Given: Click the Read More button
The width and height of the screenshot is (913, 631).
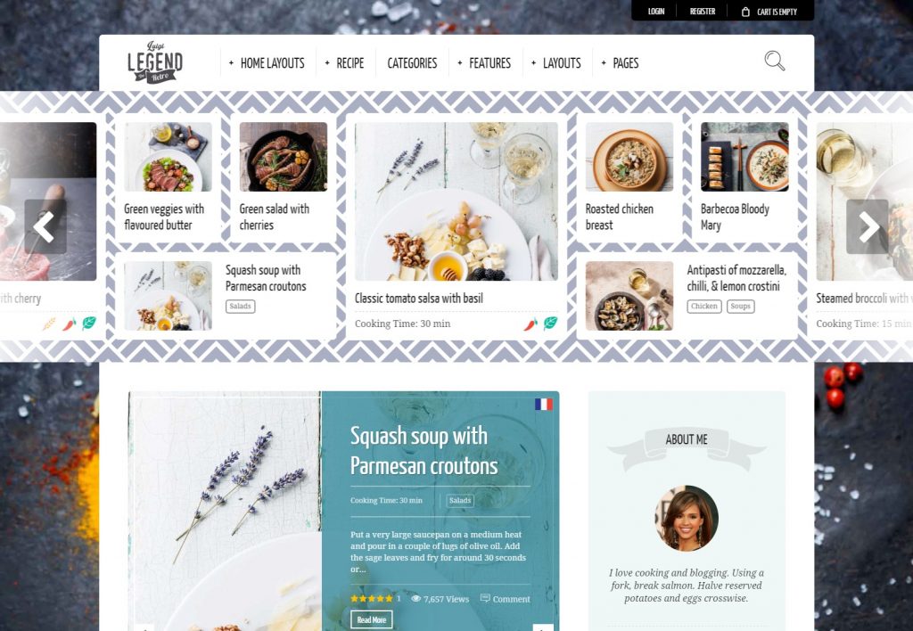Looking at the screenshot, I should tap(372, 619).
